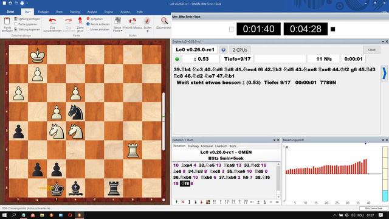
Task: Add the ?! dubious move annotation
Action: [233, 202]
